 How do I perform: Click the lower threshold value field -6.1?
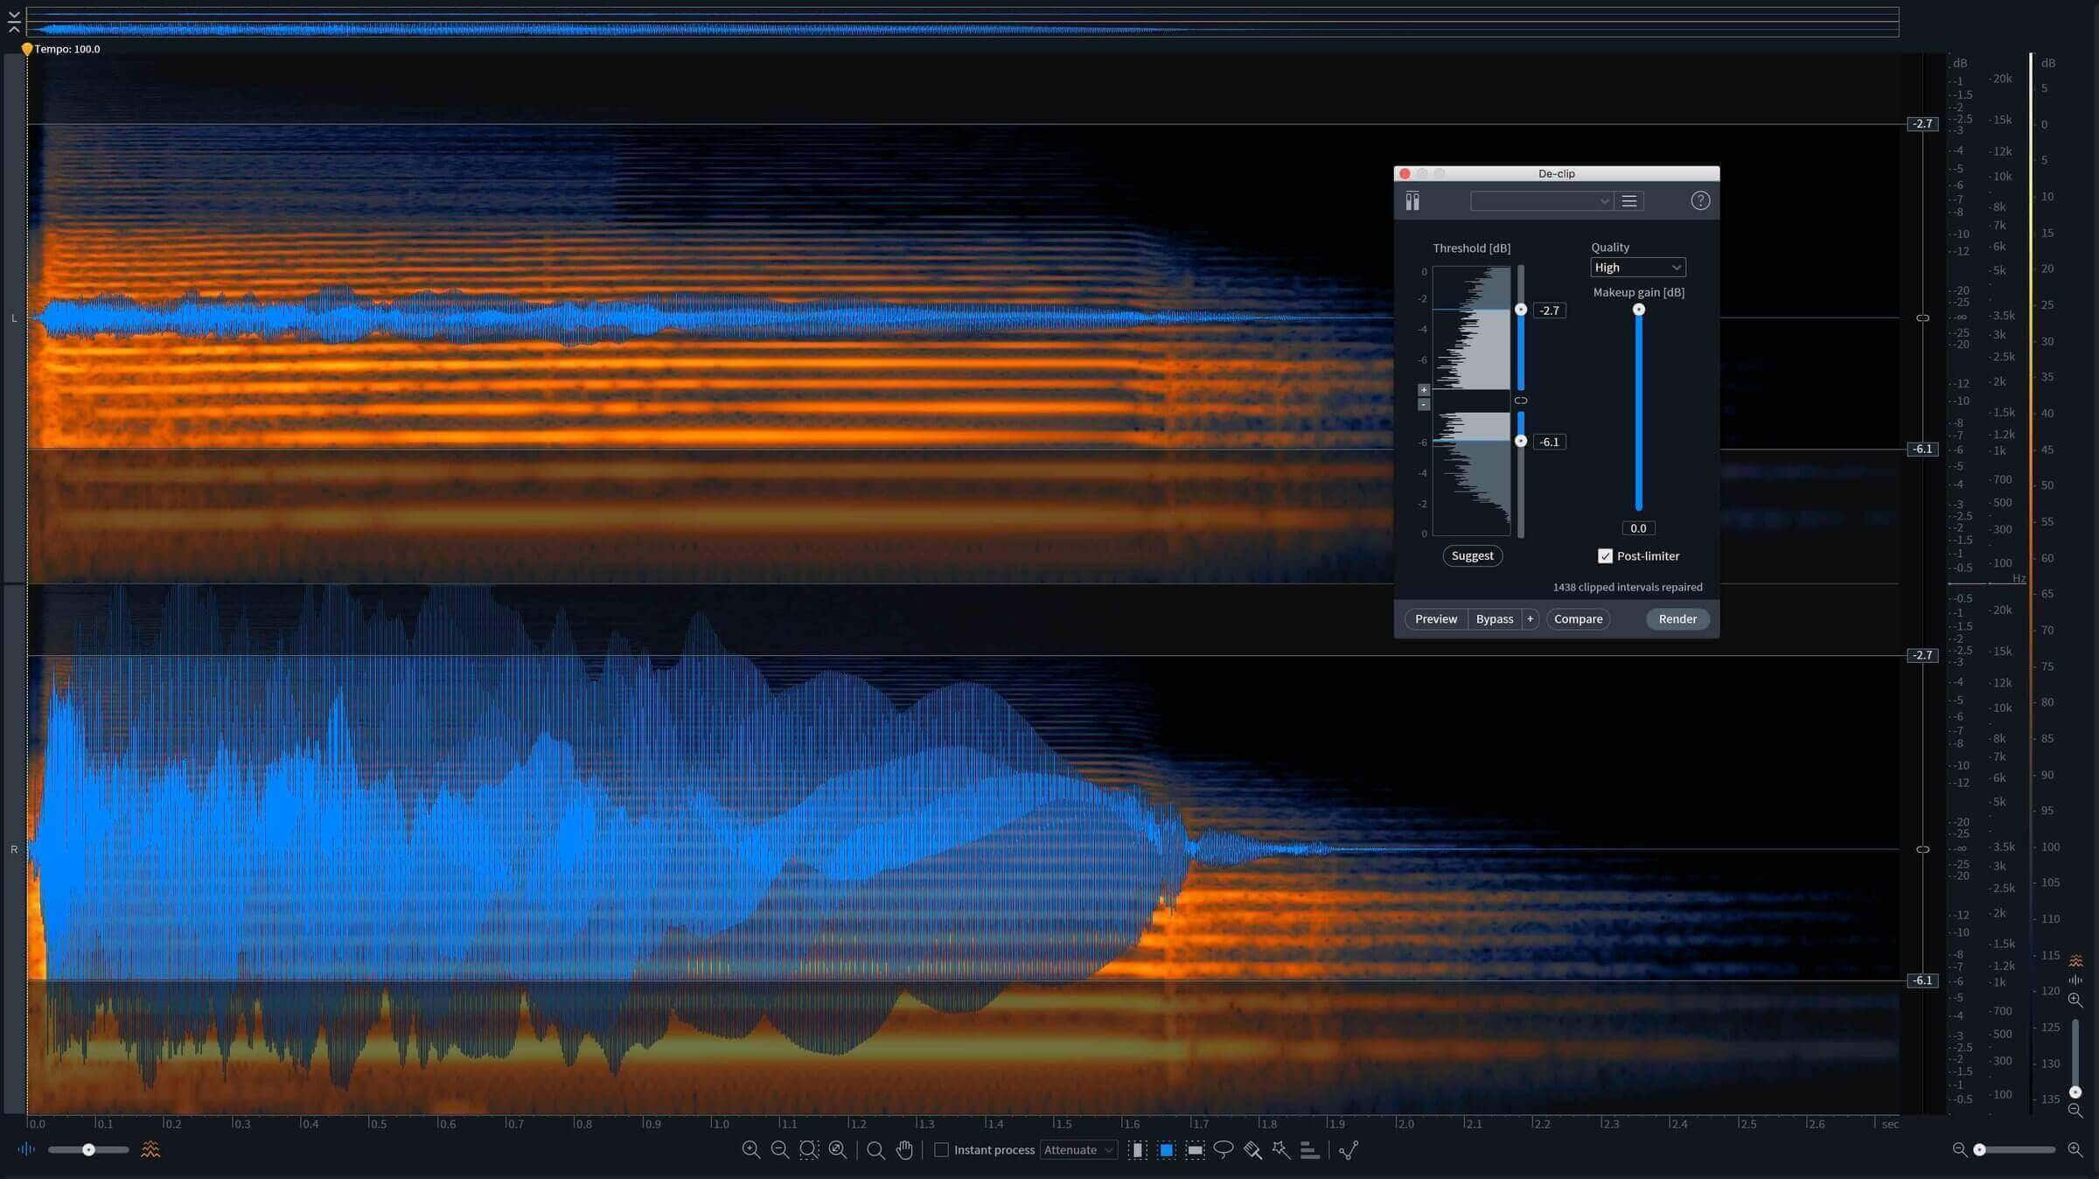(1549, 442)
